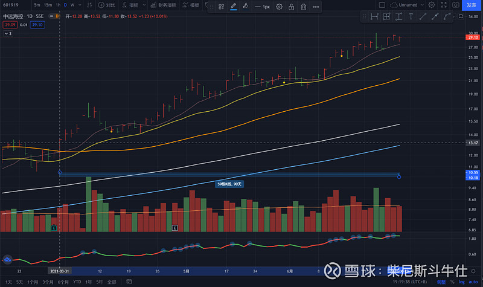Click the cloud indicator icon in bottom-left pane
Image resolution: width=483 pixels, height=287 pixels.
pos(7,260)
